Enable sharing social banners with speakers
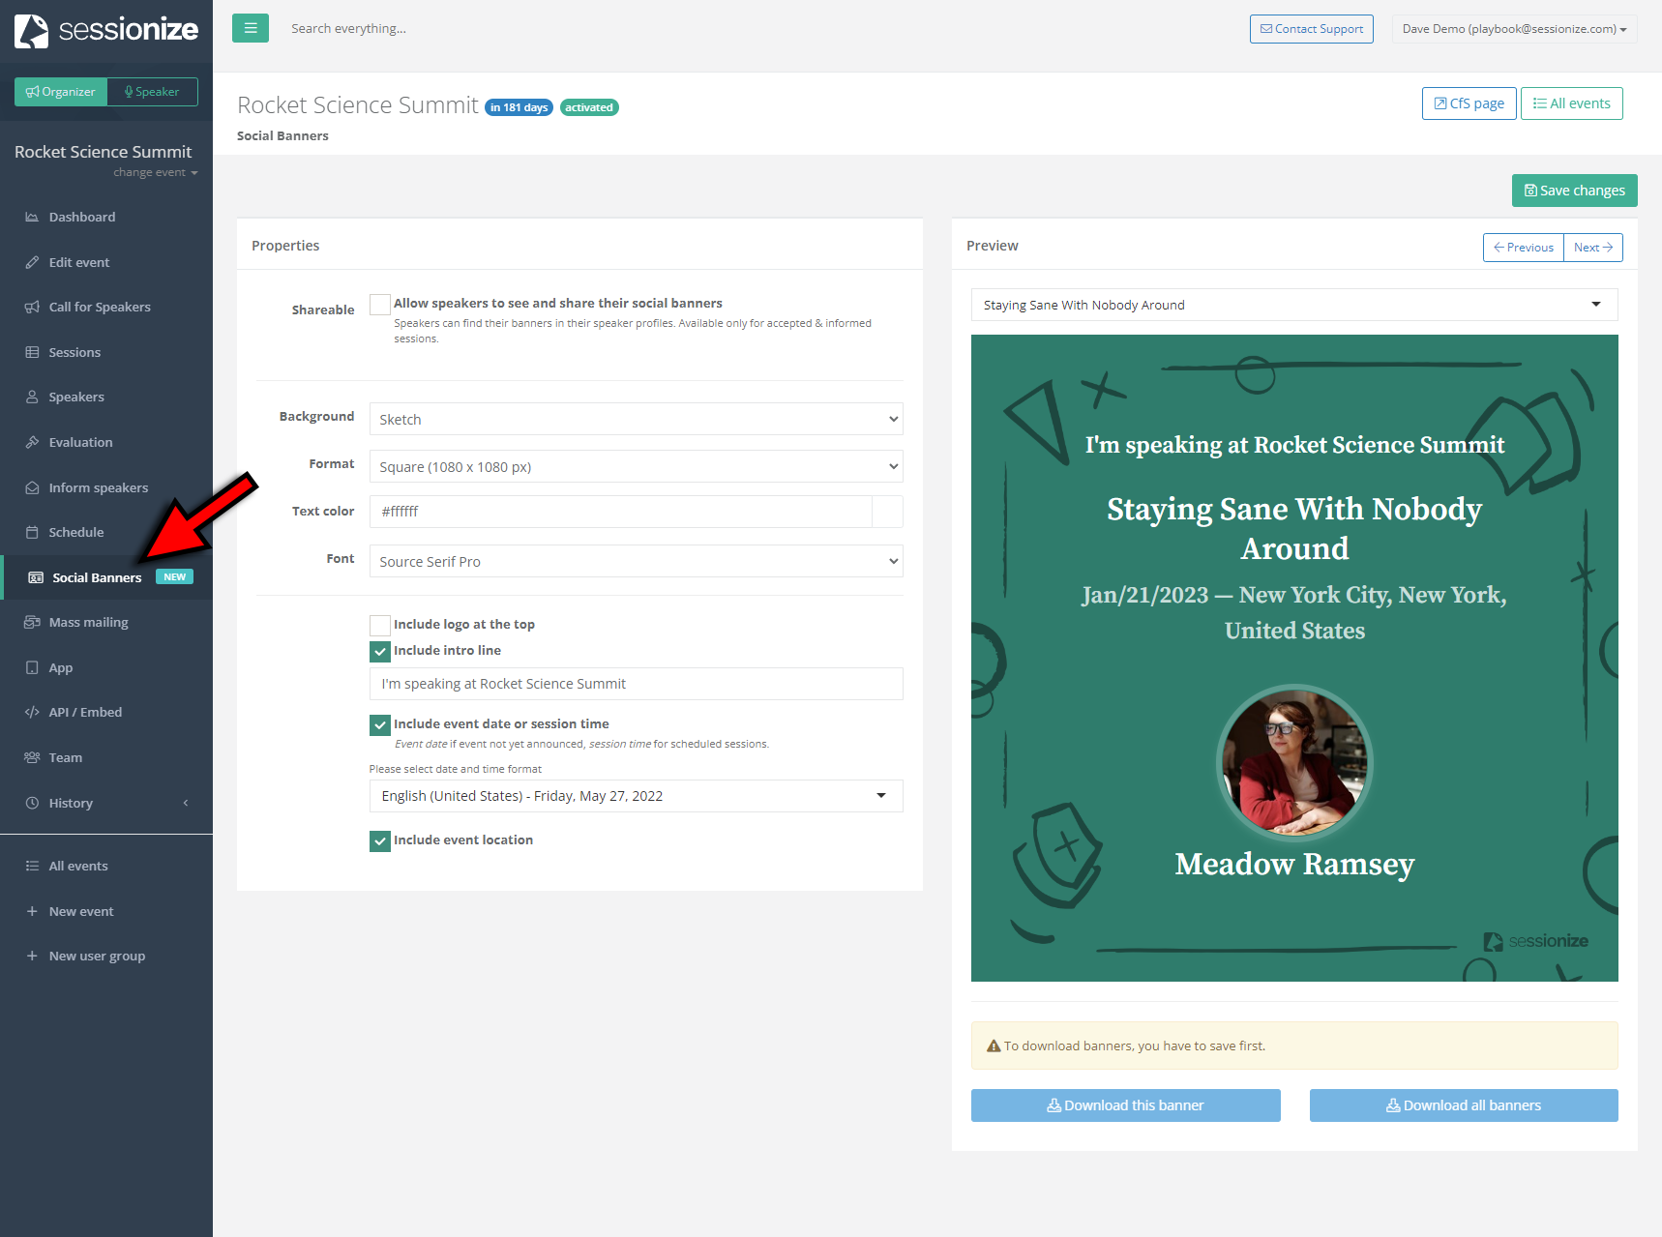This screenshot has height=1237, width=1662. click(x=380, y=305)
